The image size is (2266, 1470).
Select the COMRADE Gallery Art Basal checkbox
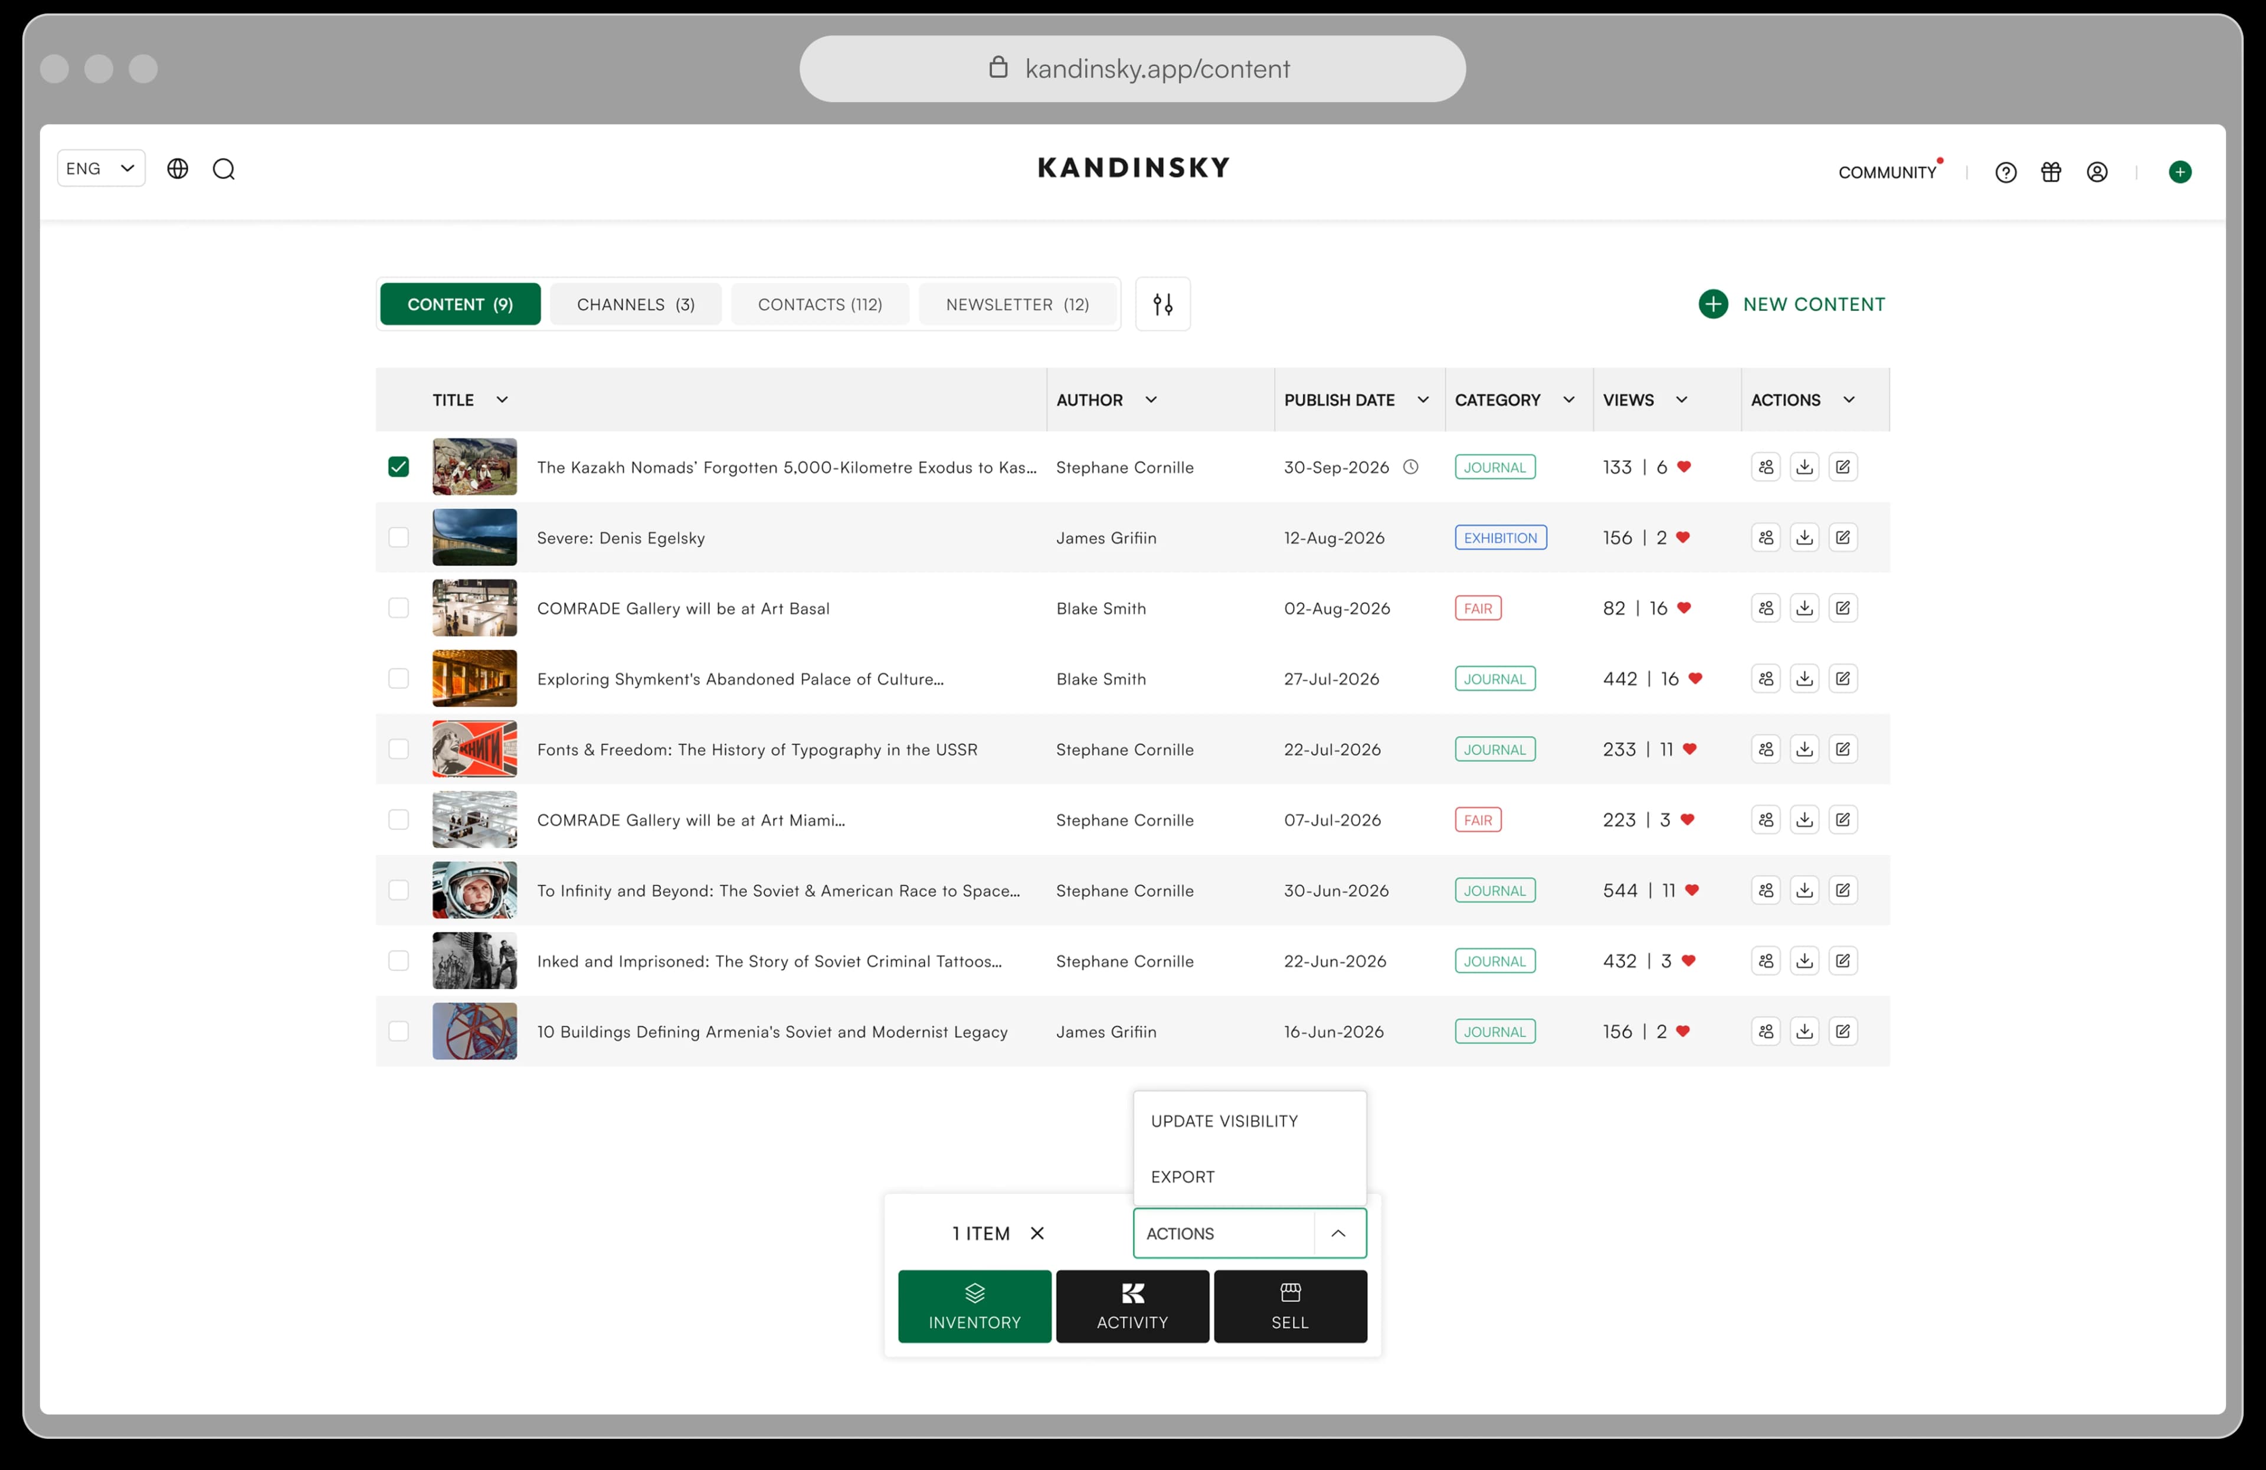point(398,608)
